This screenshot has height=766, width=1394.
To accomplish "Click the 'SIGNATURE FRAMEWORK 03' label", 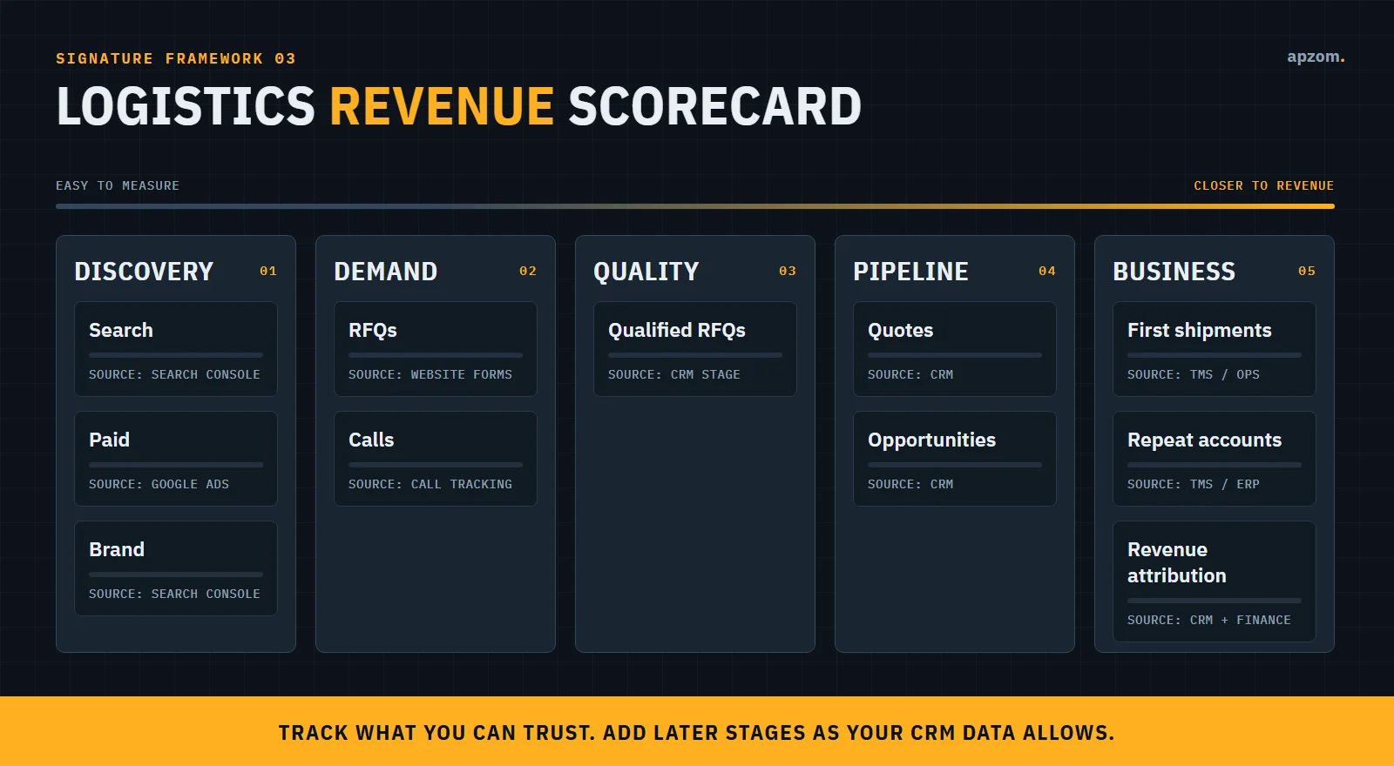I will (x=176, y=58).
